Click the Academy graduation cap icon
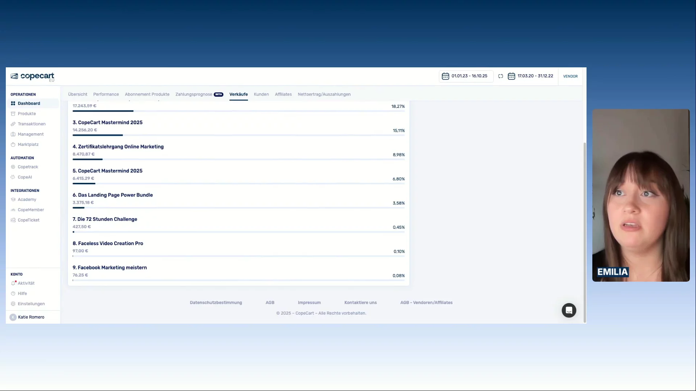The width and height of the screenshot is (696, 391). point(13,200)
